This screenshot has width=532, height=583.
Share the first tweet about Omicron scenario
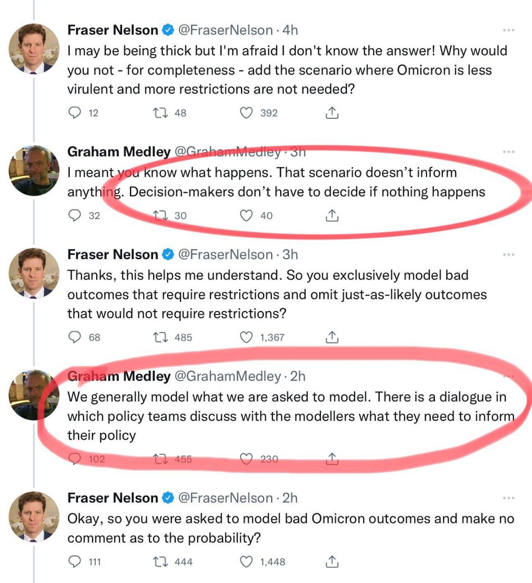pyautogui.click(x=332, y=113)
